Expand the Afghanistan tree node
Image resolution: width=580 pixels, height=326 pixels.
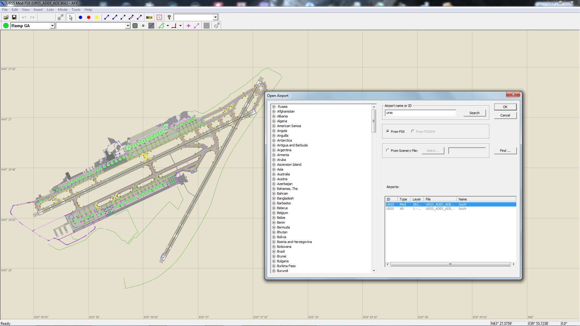(274, 111)
